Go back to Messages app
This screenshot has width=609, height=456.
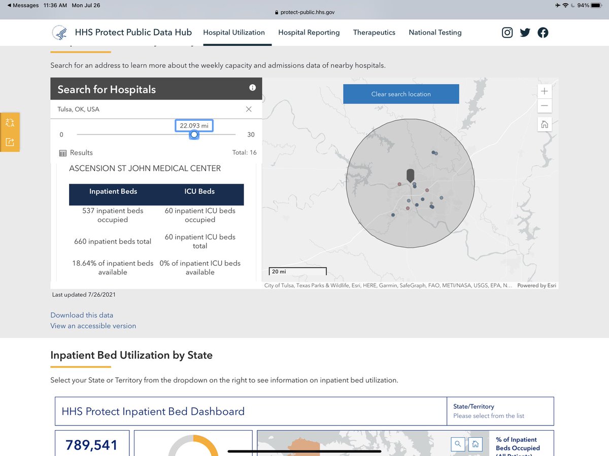[x=22, y=5]
